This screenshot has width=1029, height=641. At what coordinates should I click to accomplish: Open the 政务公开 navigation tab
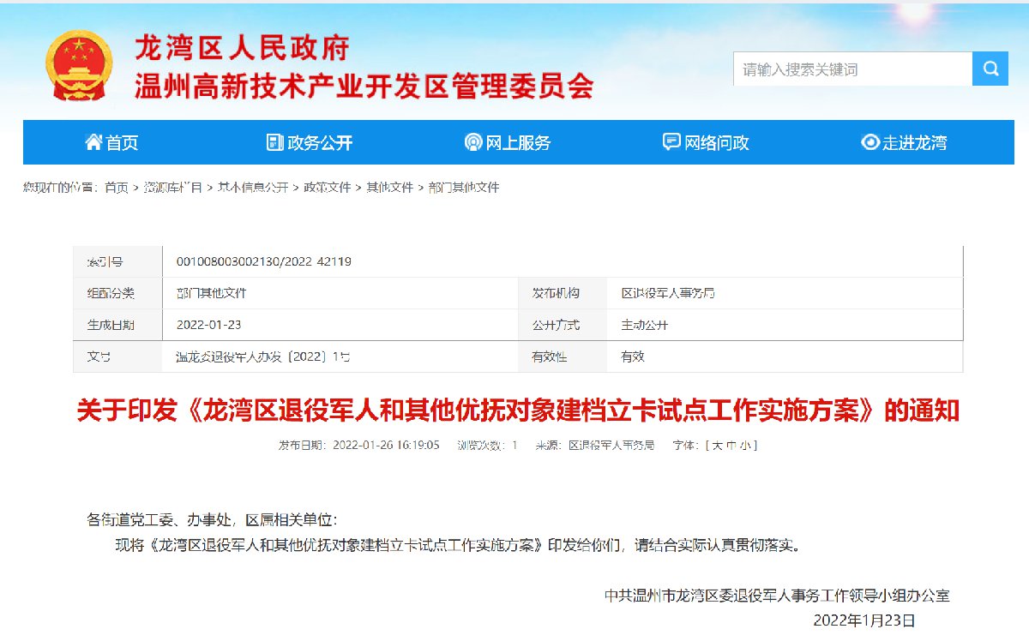coord(310,142)
